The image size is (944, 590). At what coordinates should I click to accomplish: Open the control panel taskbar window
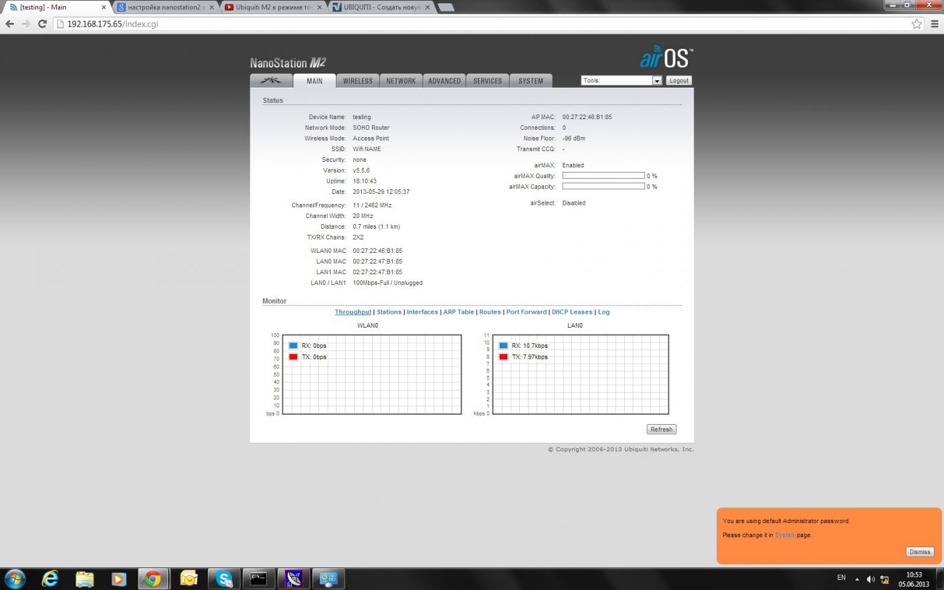coord(328,579)
